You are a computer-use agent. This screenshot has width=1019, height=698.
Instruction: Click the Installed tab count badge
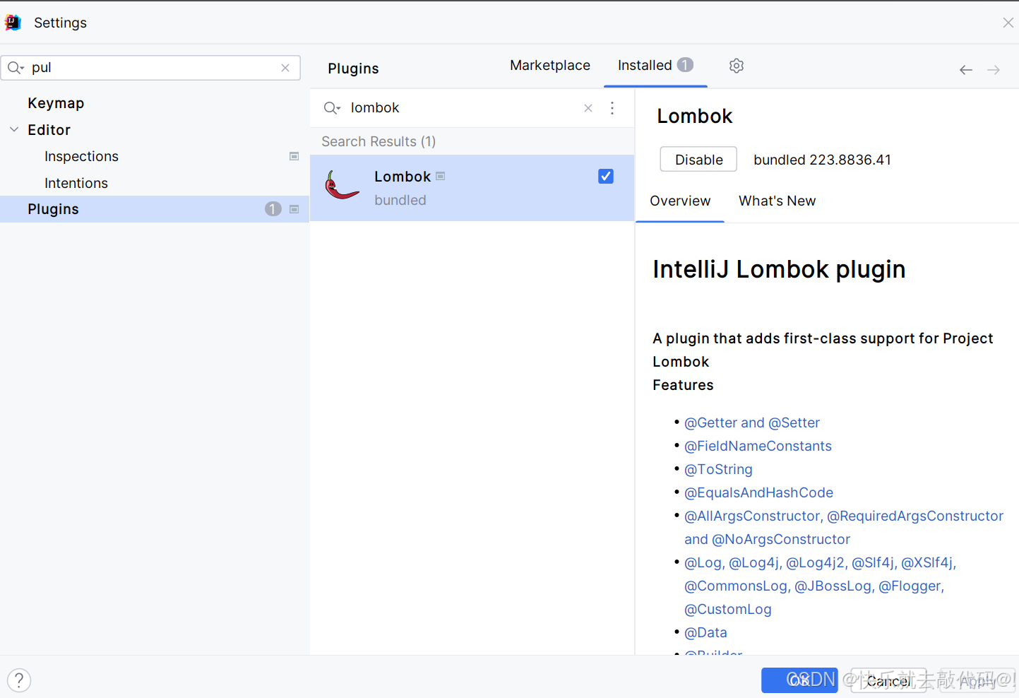click(x=686, y=65)
